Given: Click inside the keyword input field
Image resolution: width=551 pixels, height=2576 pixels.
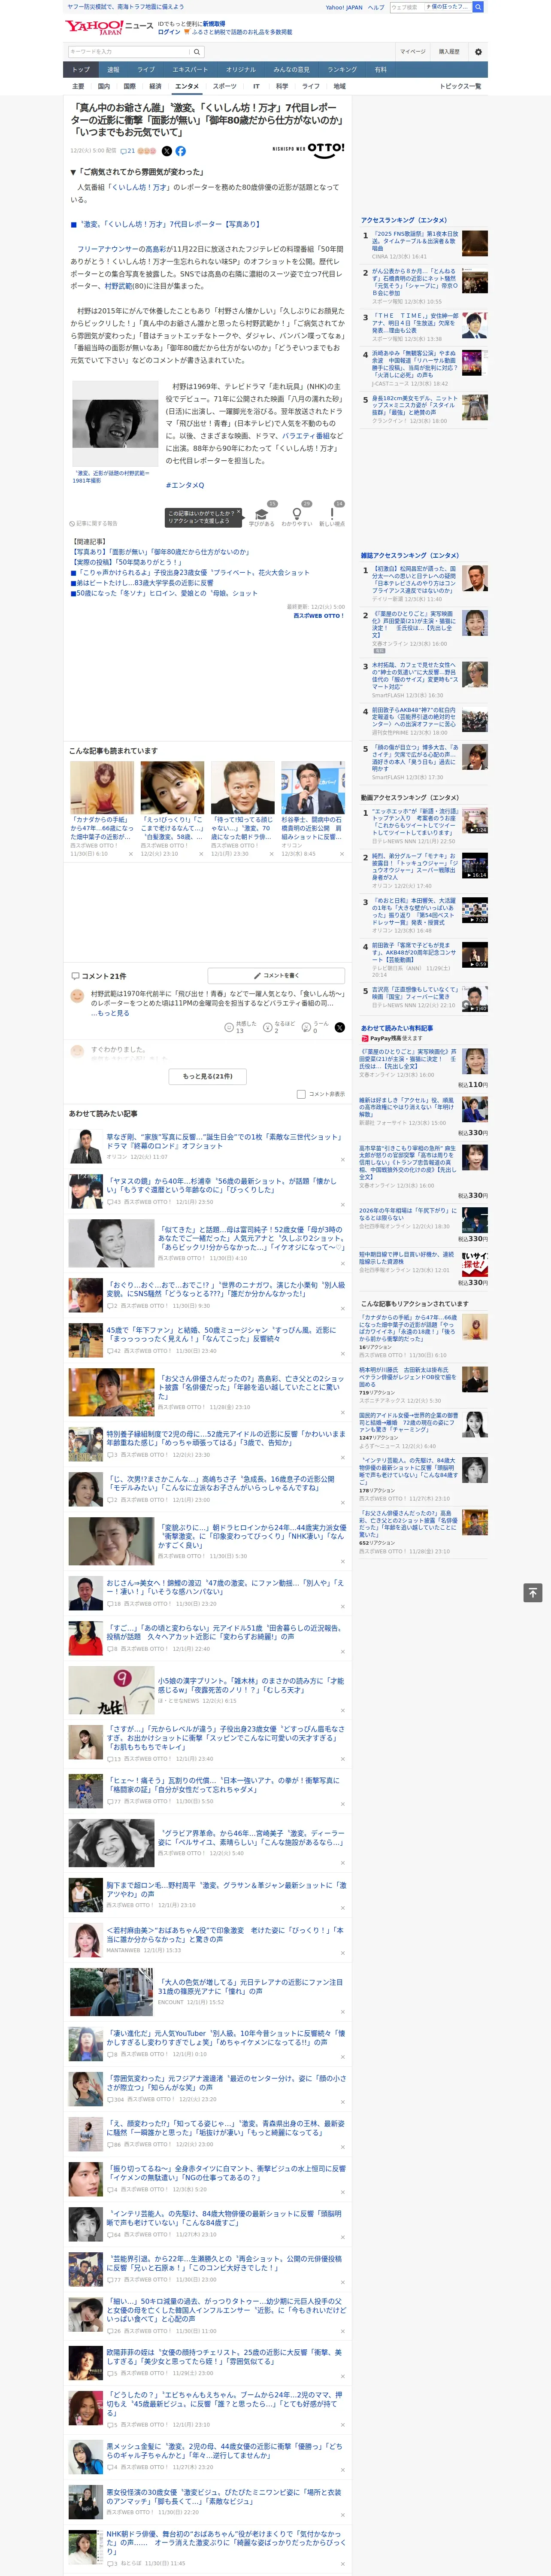Looking at the screenshot, I should (x=128, y=52).
